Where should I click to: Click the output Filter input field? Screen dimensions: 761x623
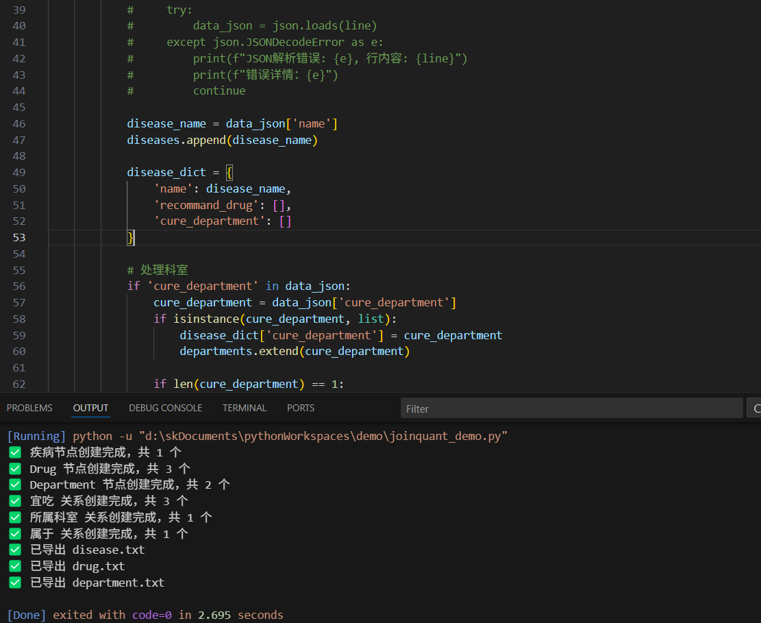(x=572, y=408)
